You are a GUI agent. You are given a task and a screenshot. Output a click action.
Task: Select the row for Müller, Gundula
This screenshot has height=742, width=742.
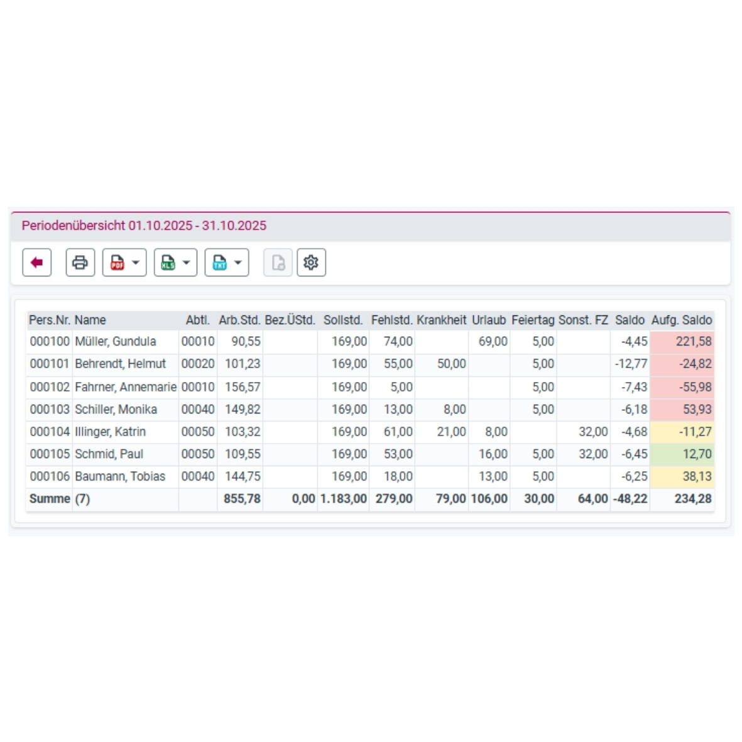click(115, 342)
